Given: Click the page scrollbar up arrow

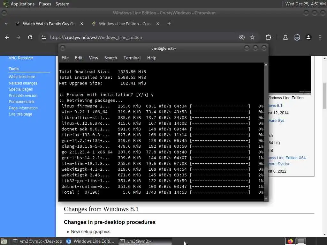Looking at the screenshot, I should coord(324,58).
